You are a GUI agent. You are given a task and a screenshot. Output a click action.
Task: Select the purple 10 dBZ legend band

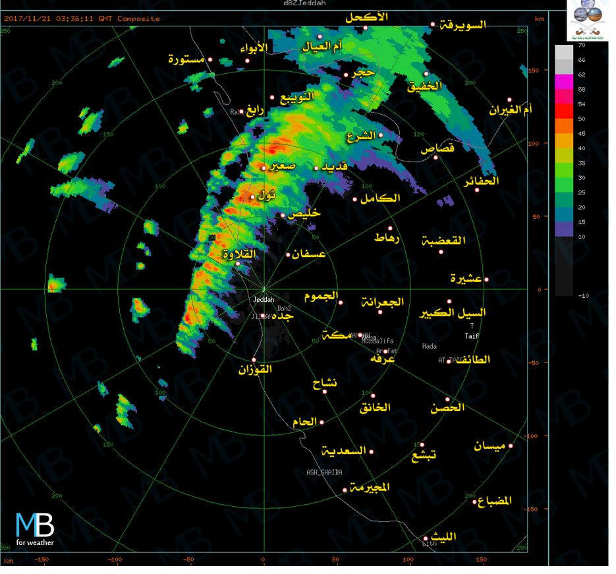coord(564,229)
